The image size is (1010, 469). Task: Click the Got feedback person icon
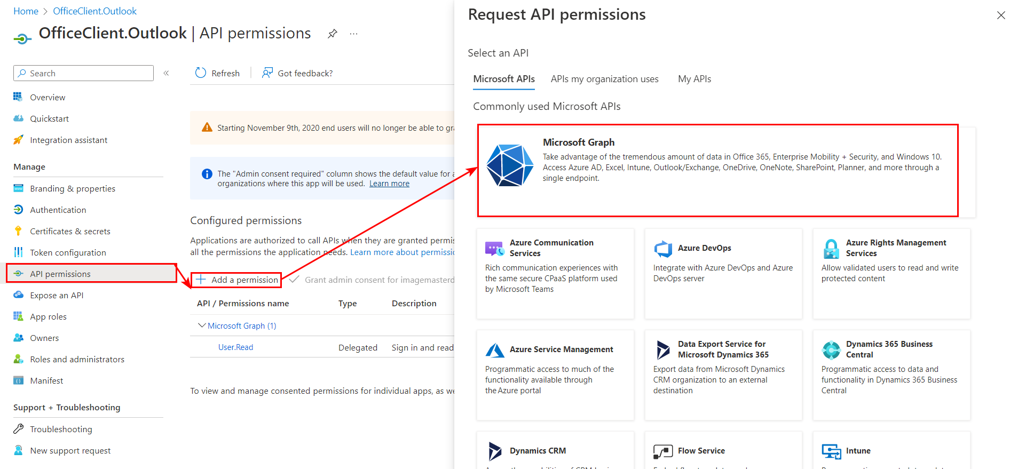[x=267, y=73]
